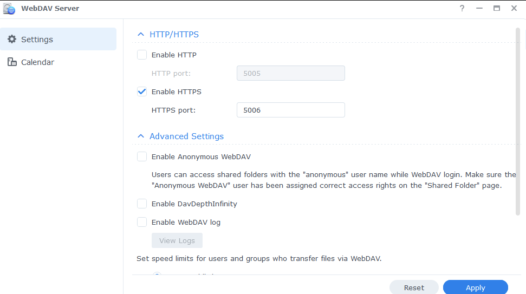526x294 pixels.
Task: Maximize the WebDAV Server window
Action: click(496, 9)
